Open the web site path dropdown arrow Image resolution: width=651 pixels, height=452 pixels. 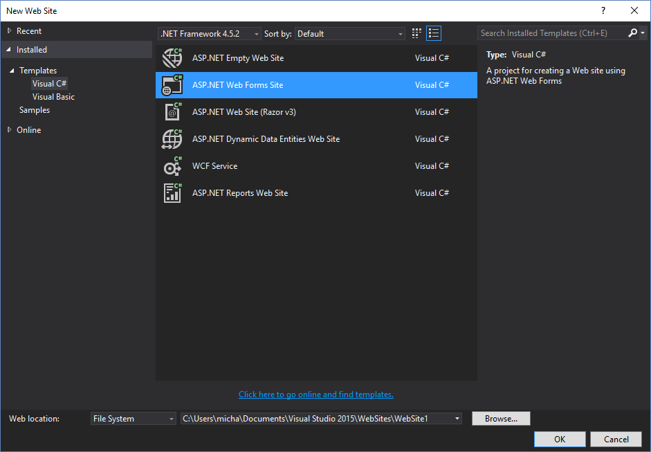[x=457, y=418]
